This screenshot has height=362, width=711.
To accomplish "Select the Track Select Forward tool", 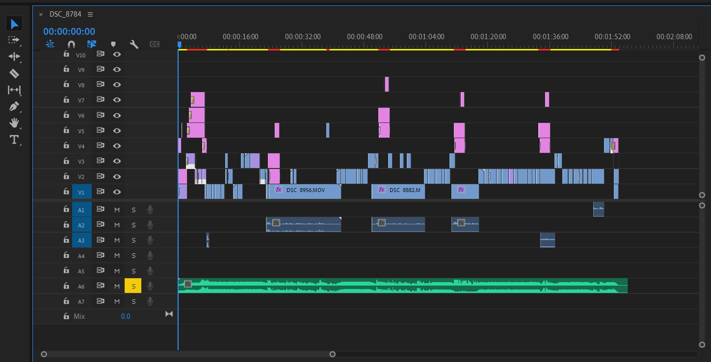I will (14, 40).
